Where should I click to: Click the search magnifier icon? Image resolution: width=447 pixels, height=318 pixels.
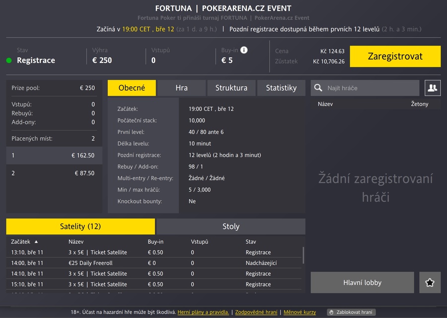coord(318,88)
